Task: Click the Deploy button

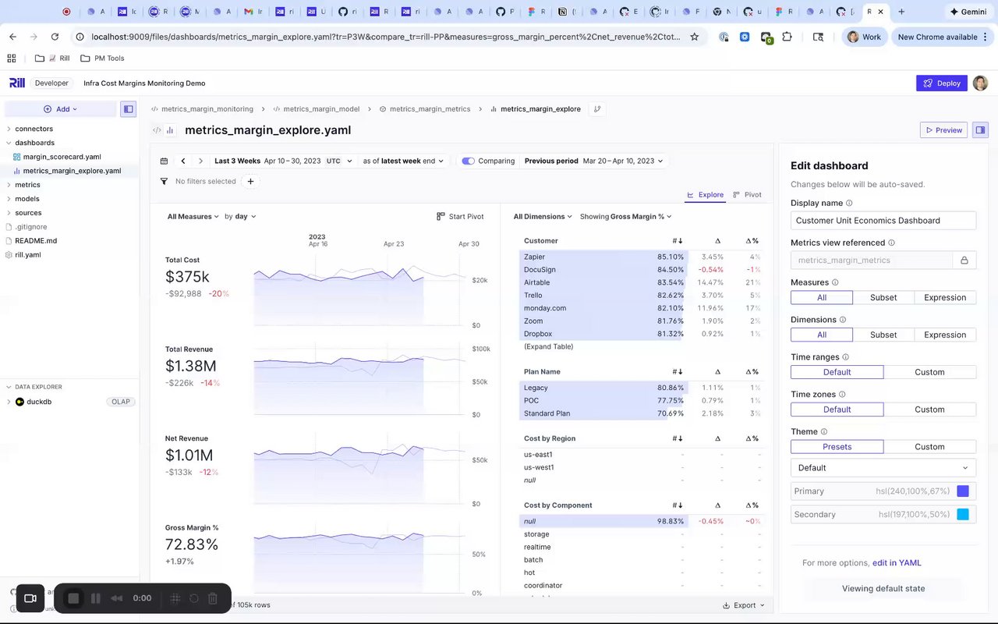Action: tap(942, 83)
